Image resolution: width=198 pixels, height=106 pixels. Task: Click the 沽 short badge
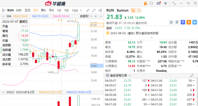[139, 10]
